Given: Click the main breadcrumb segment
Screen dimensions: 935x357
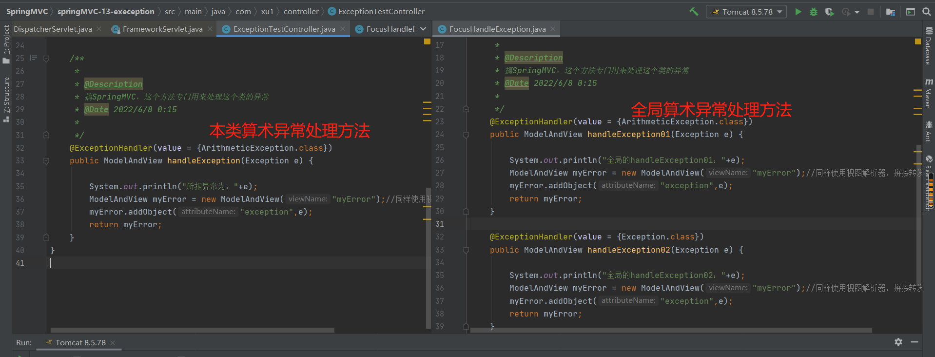Looking at the screenshot, I should point(193,12).
